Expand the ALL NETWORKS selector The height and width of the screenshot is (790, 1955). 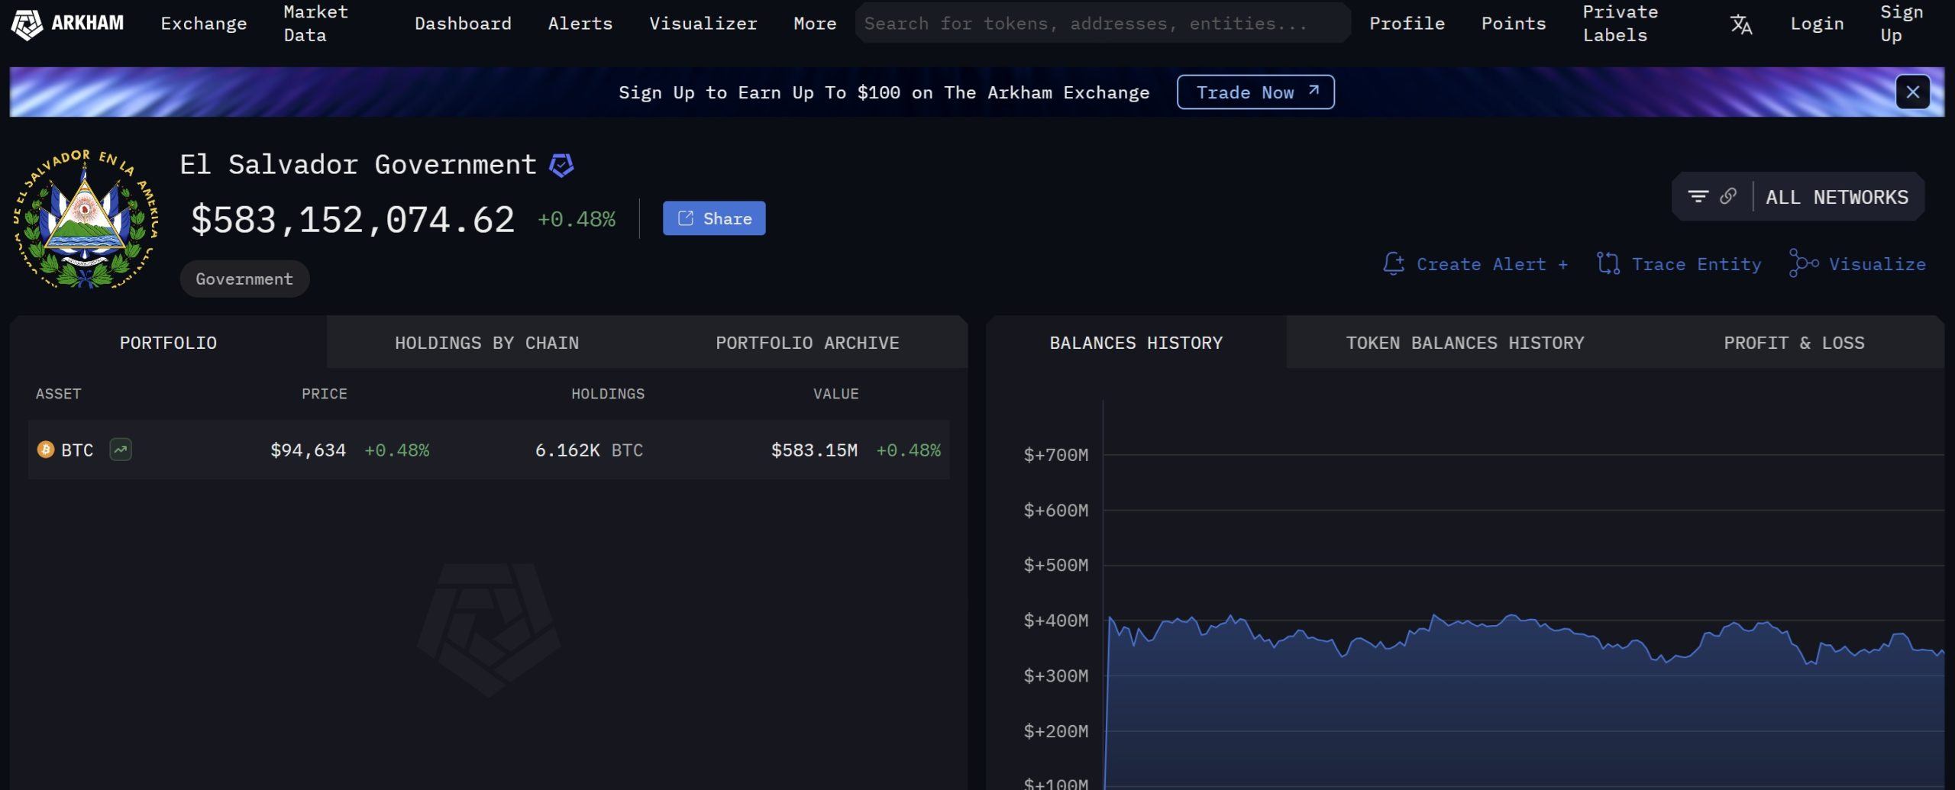[x=1837, y=197]
